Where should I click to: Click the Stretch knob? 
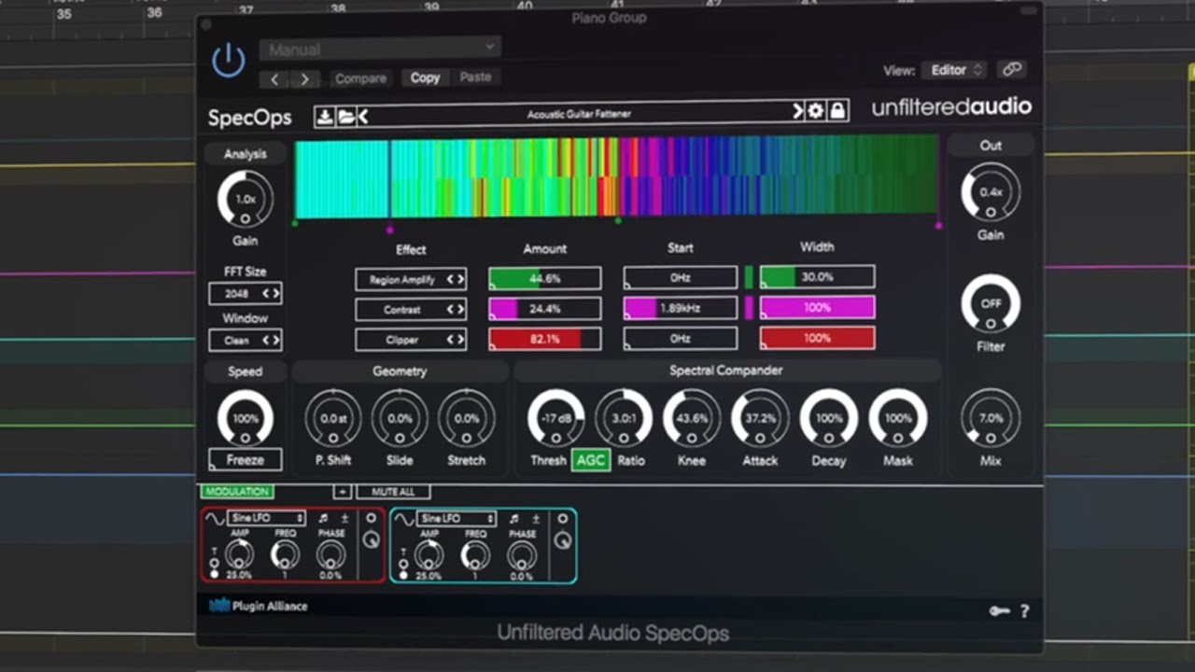click(467, 418)
